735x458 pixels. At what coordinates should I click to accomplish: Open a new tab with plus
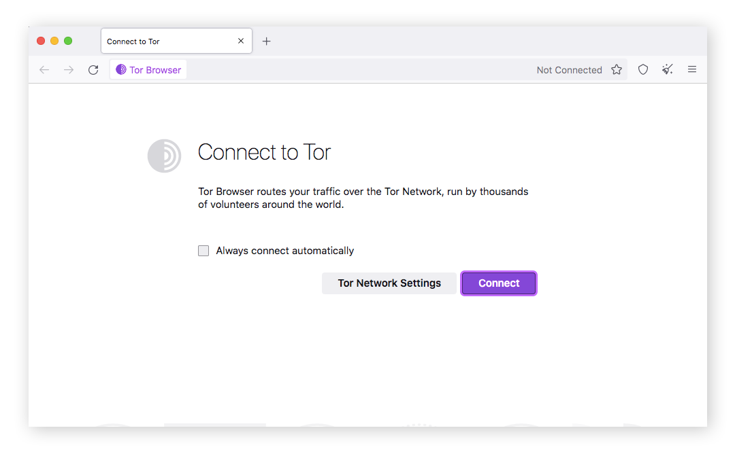pos(267,41)
